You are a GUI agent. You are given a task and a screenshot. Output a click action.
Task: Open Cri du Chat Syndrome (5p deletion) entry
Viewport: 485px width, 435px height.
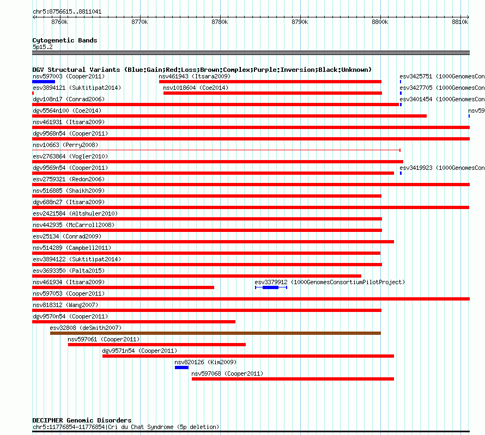[126, 427]
